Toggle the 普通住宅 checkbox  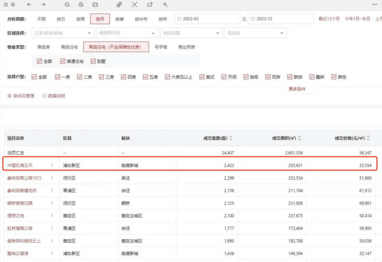[x=63, y=61]
